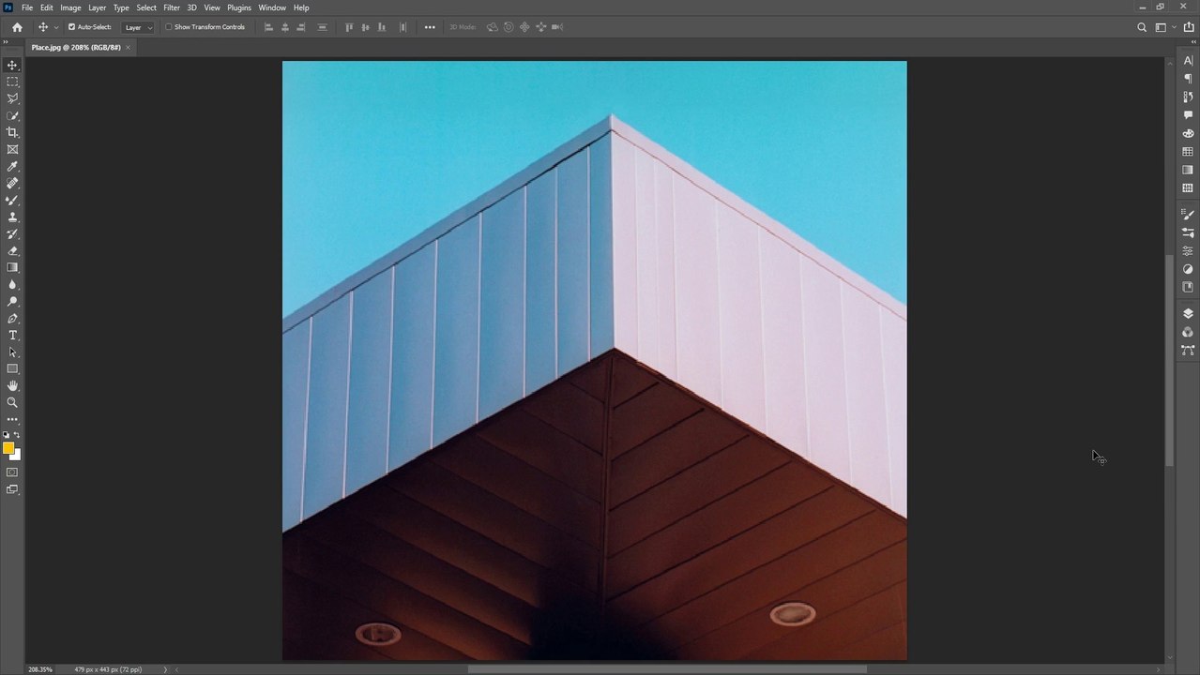This screenshot has width=1200, height=675.
Task: Align right edges in options bar
Action: pyautogui.click(x=301, y=27)
